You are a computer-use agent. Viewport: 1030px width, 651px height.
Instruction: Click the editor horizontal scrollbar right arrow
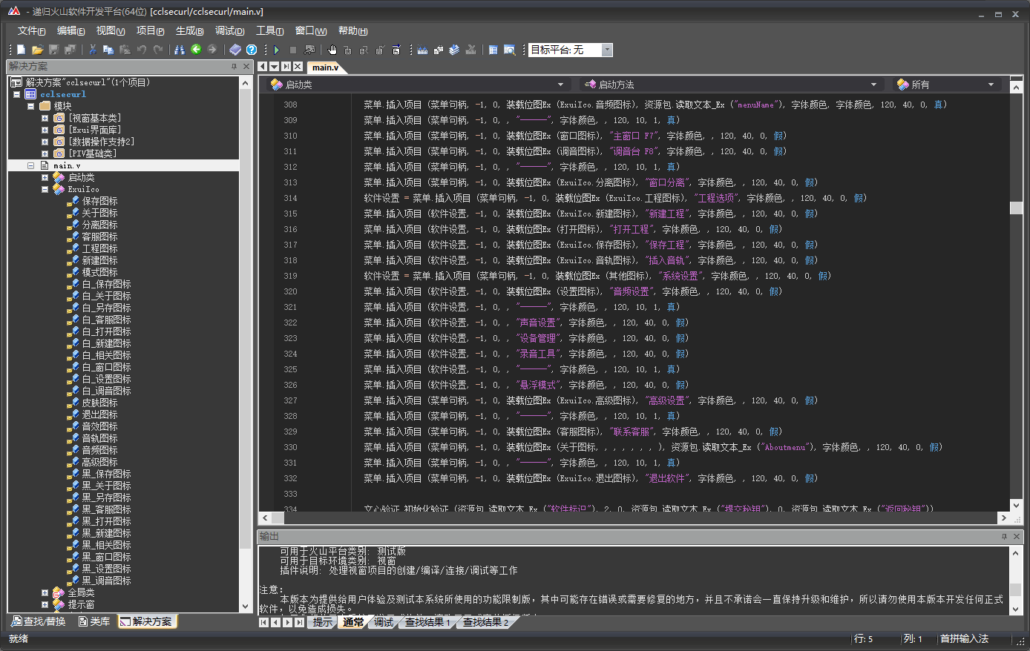coord(1003,518)
